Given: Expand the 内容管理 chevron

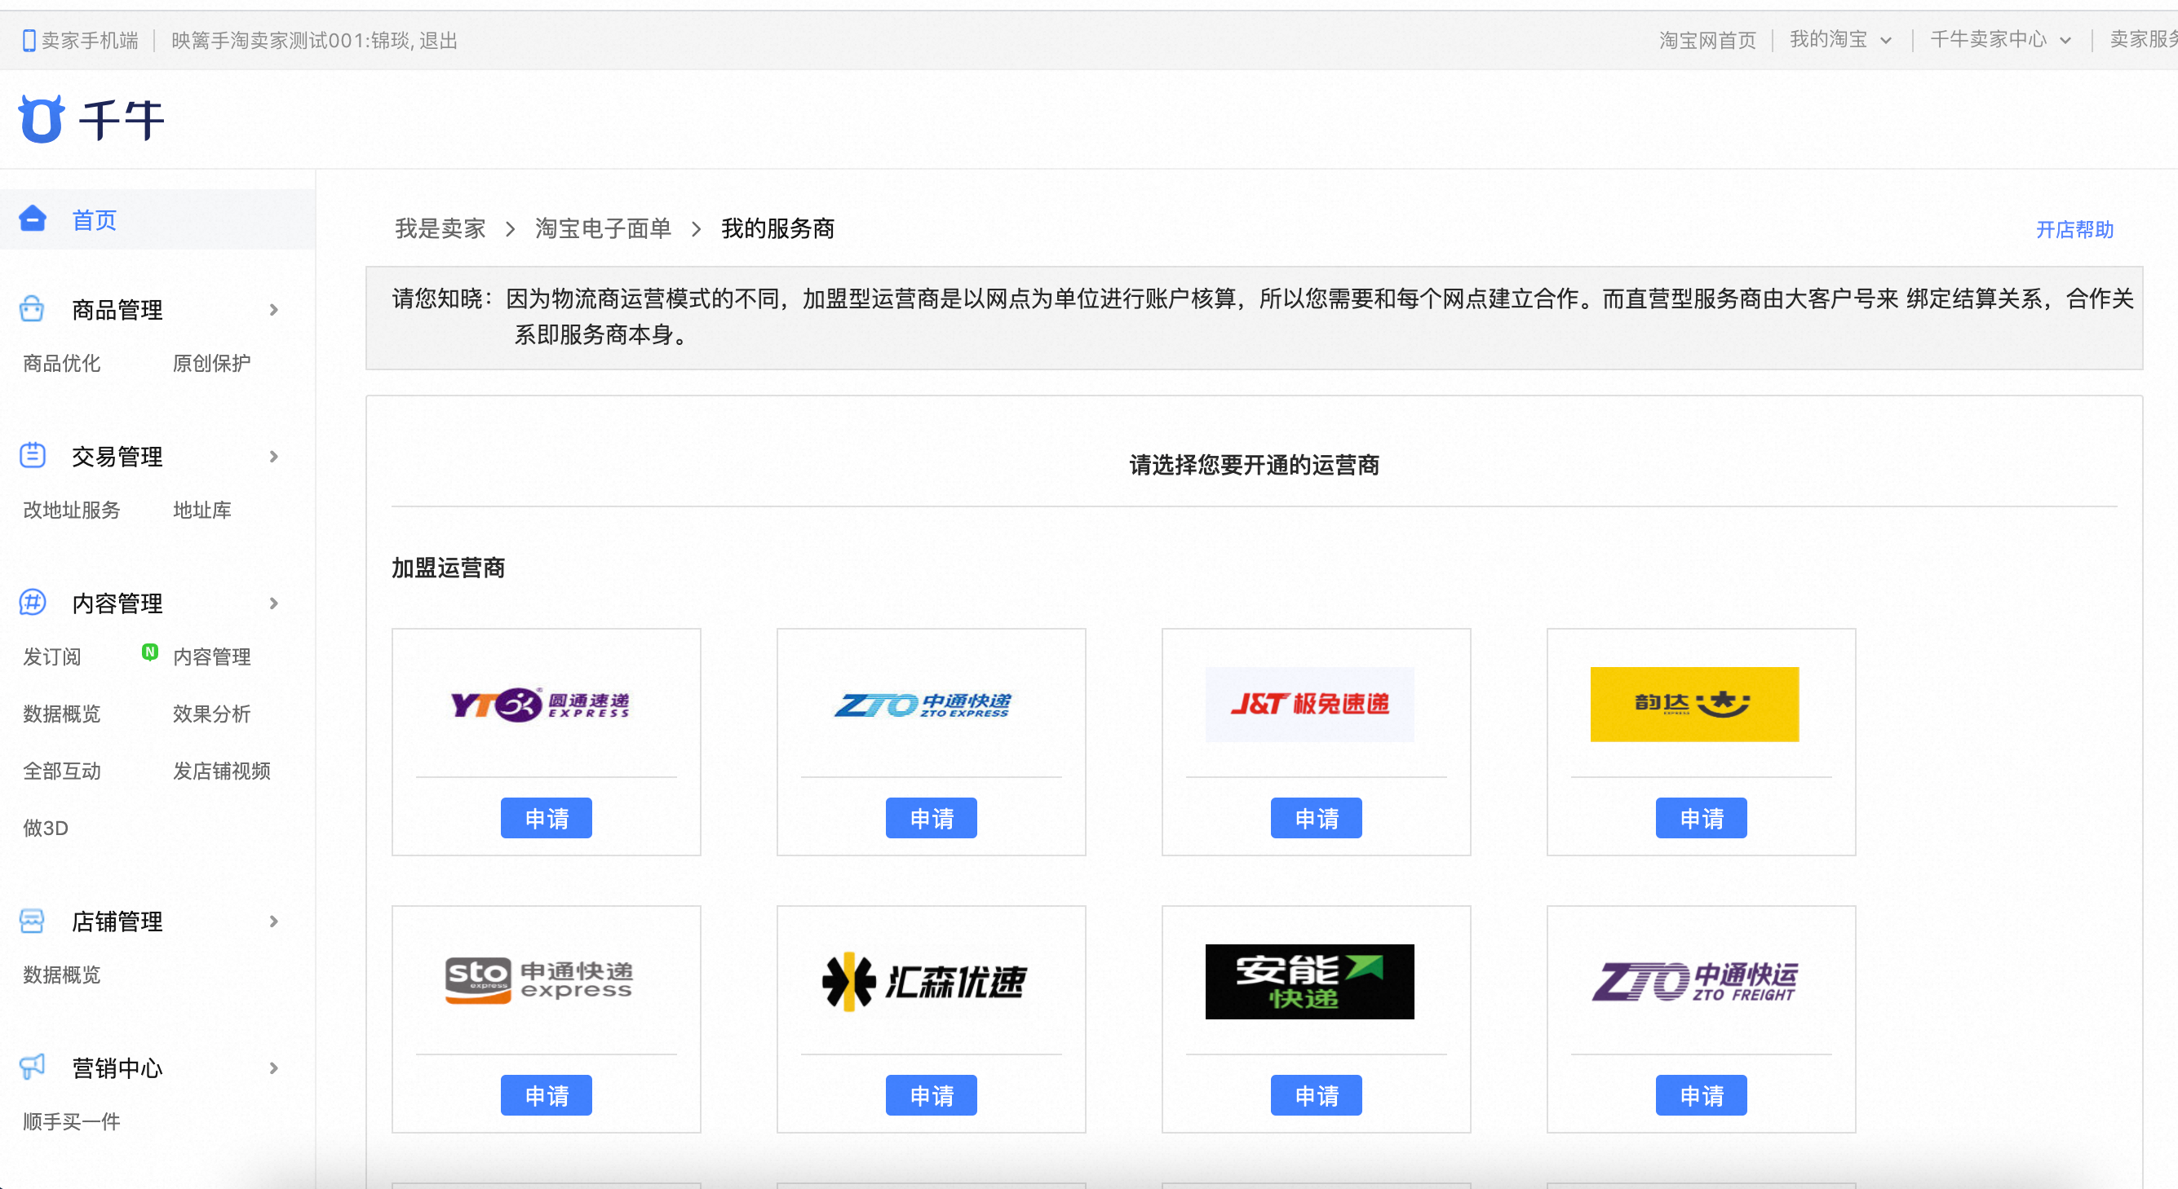Looking at the screenshot, I should [x=274, y=603].
